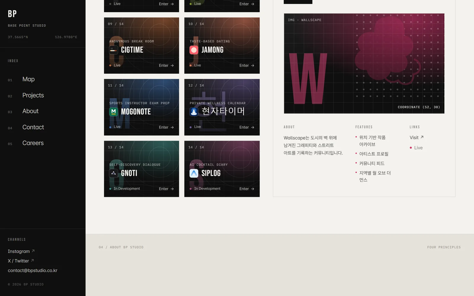Click the 아티스트 프로필 feature item

(x=374, y=154)
